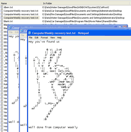This screenshot has width=131, height=132.
Task: Sort results by the In Folder column header
Action: (x=86, y=3)
